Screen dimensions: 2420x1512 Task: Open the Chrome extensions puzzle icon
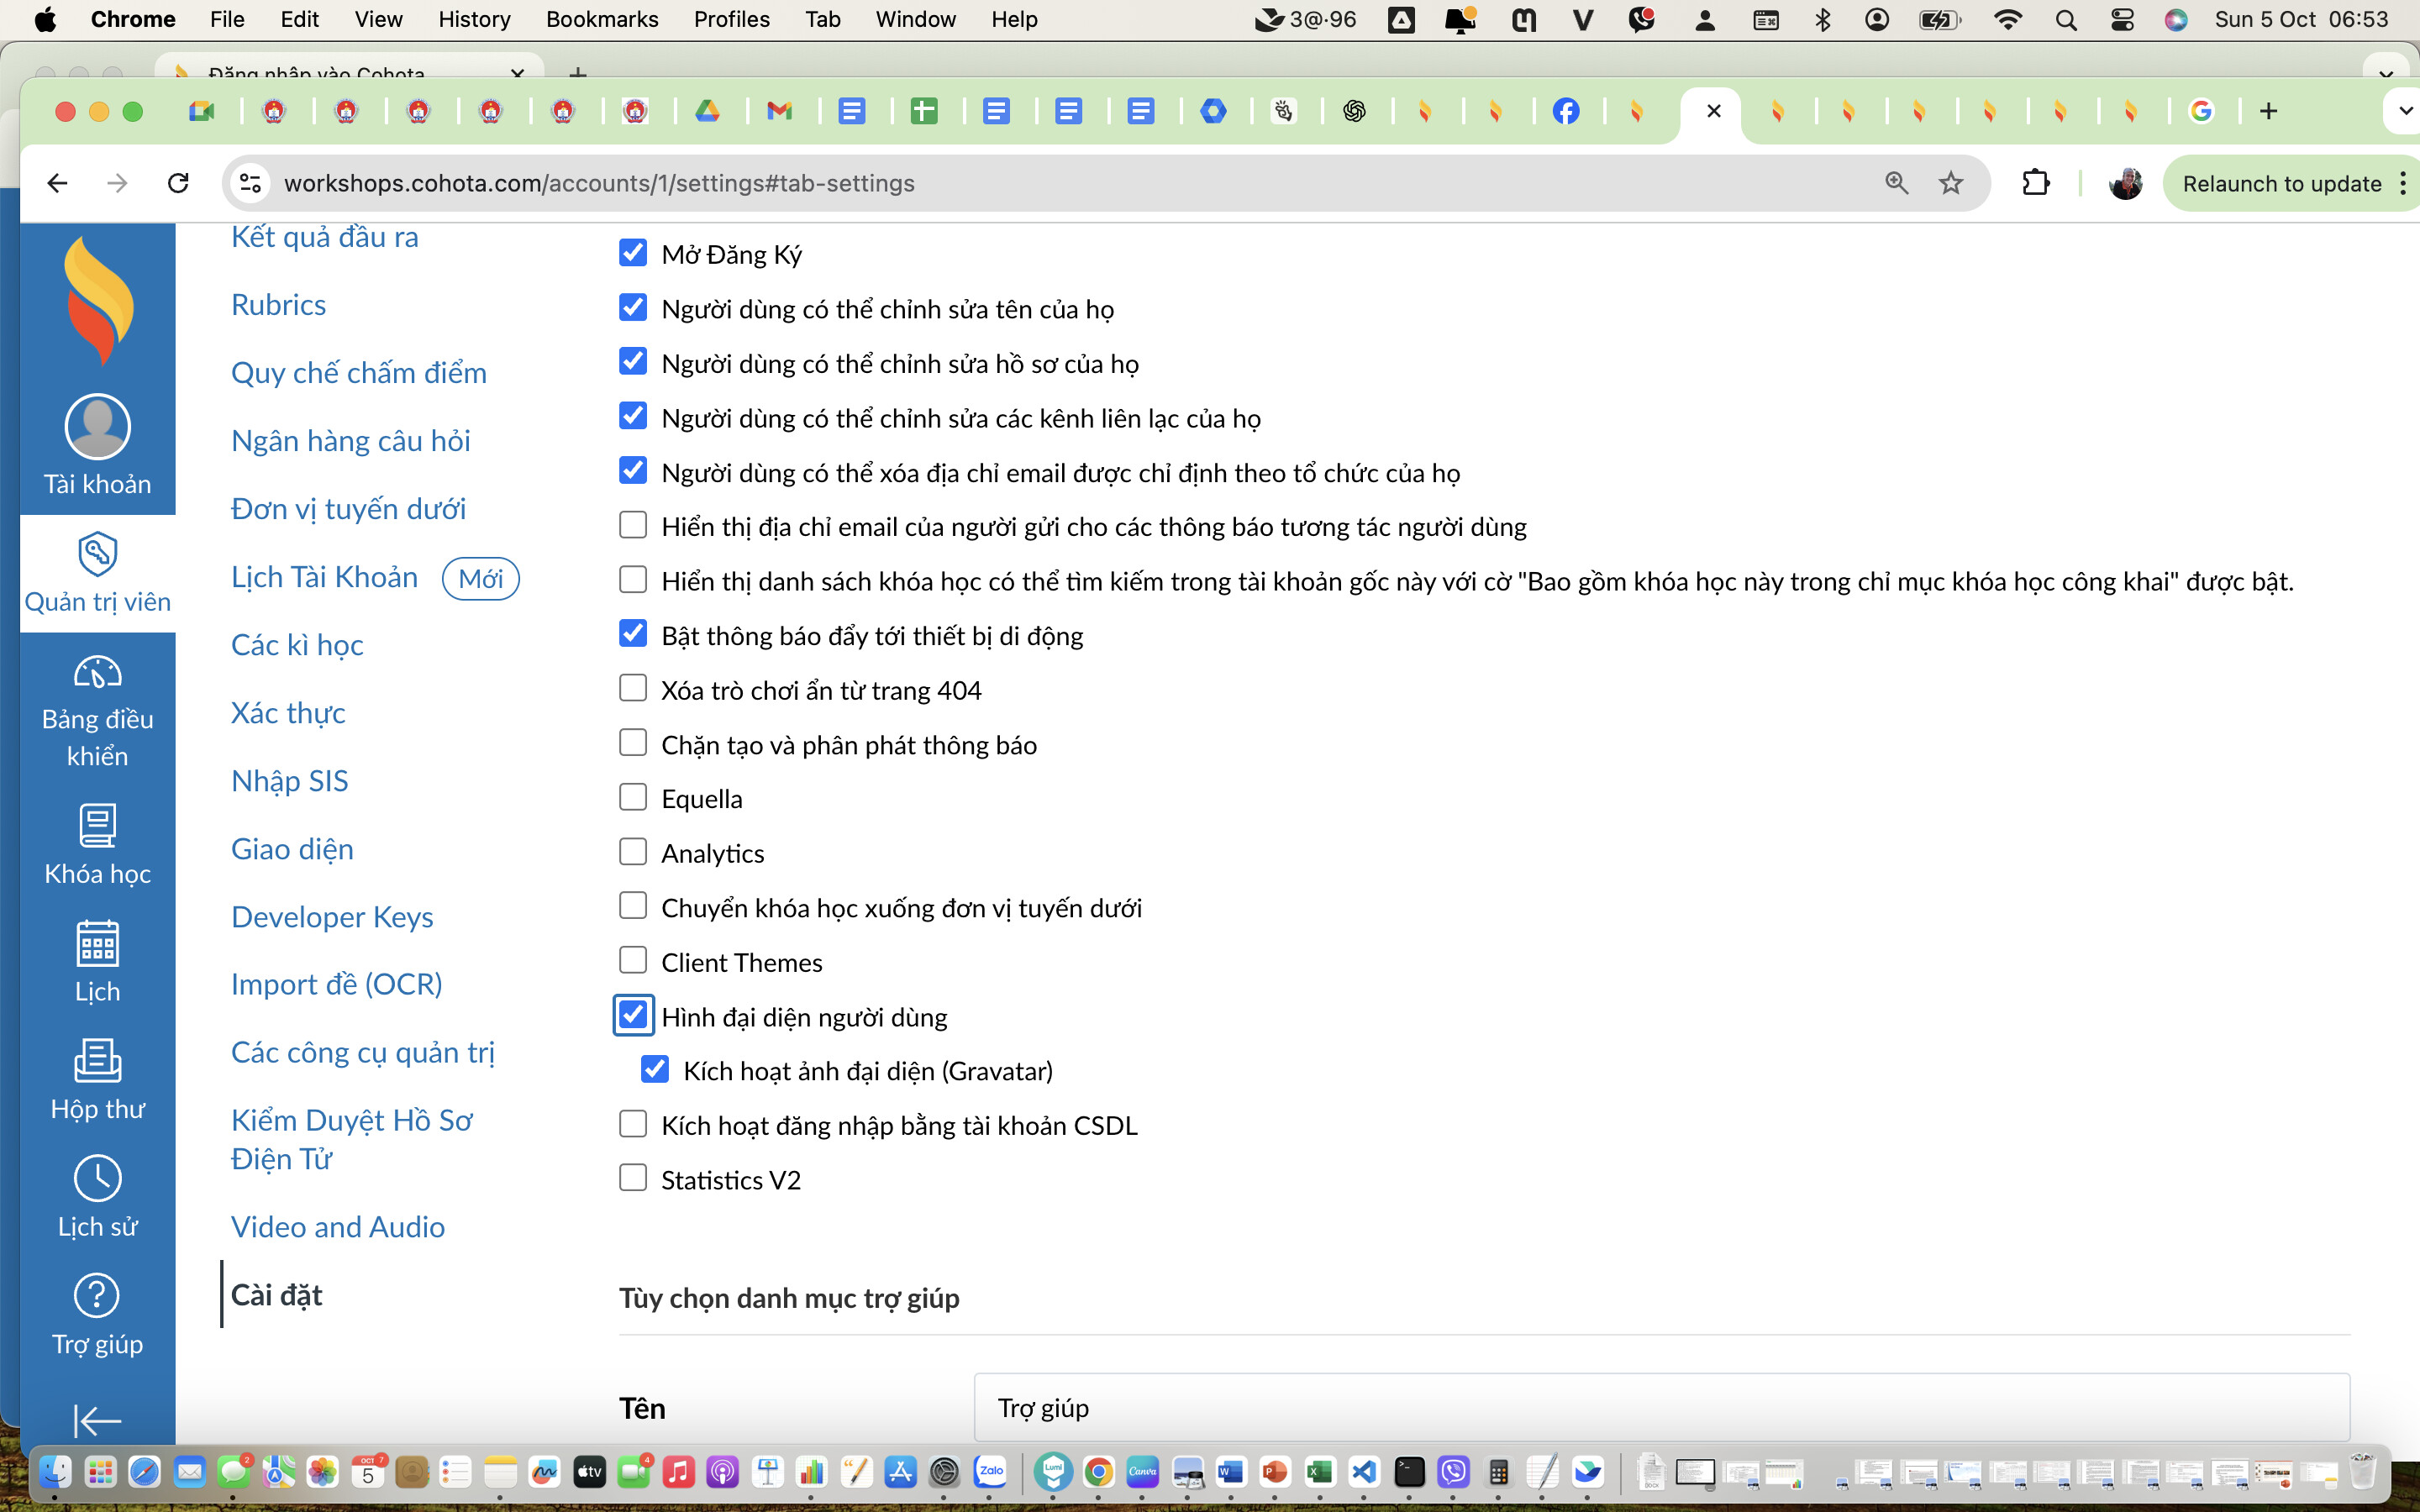coord(2035,183)
